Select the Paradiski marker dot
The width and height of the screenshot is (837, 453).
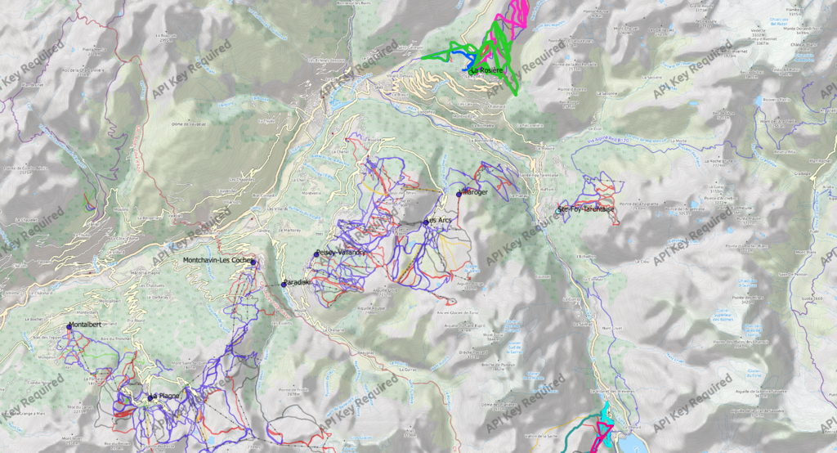[x=284, y=284]
